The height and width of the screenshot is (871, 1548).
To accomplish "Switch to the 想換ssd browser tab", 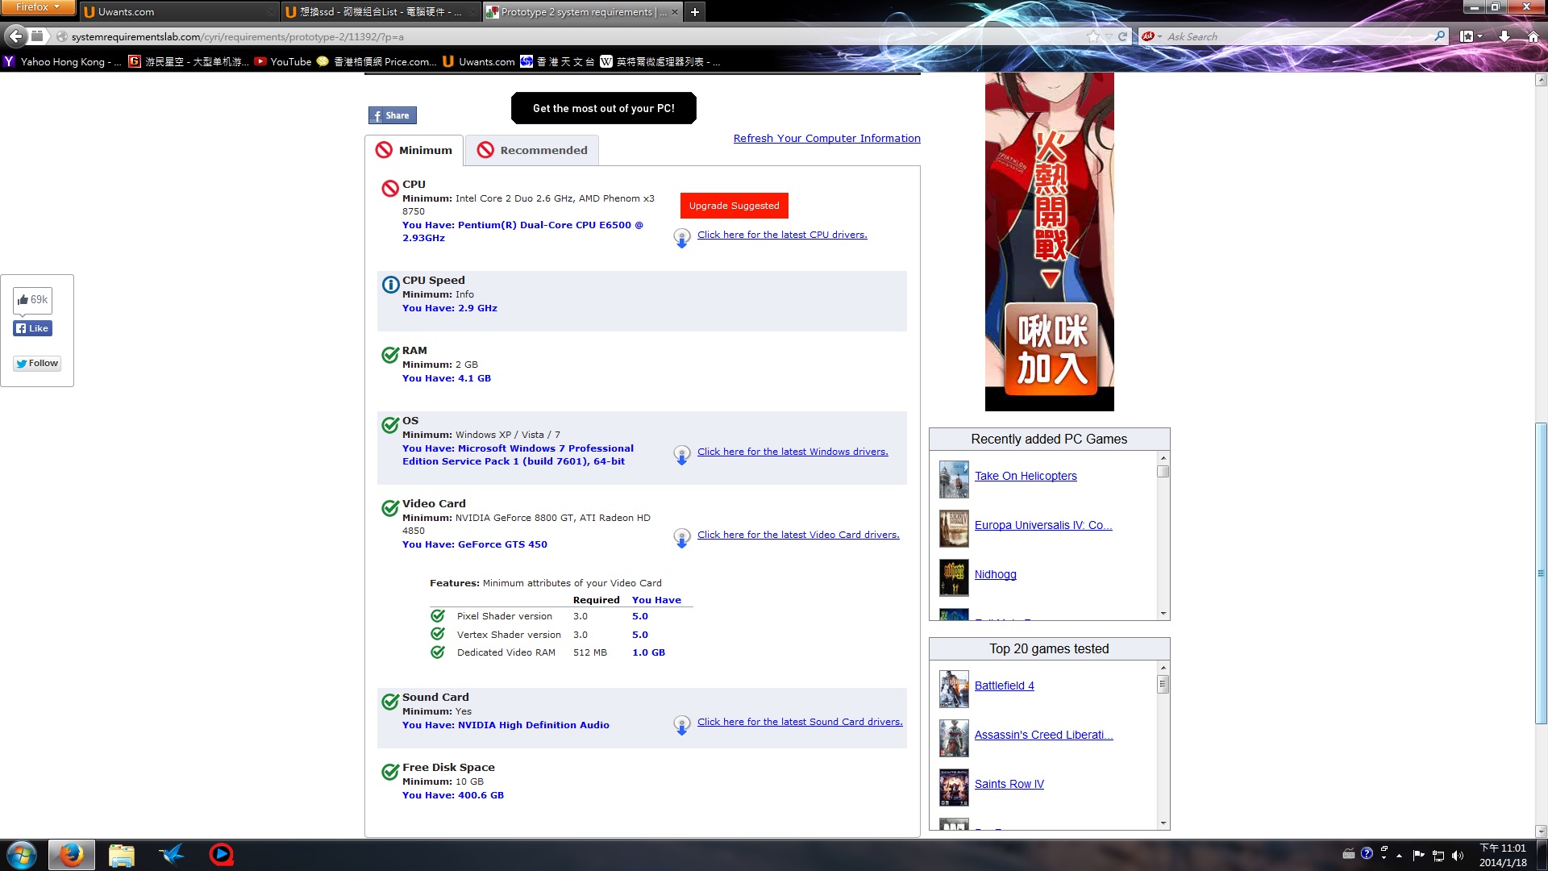I will point(381,12).
